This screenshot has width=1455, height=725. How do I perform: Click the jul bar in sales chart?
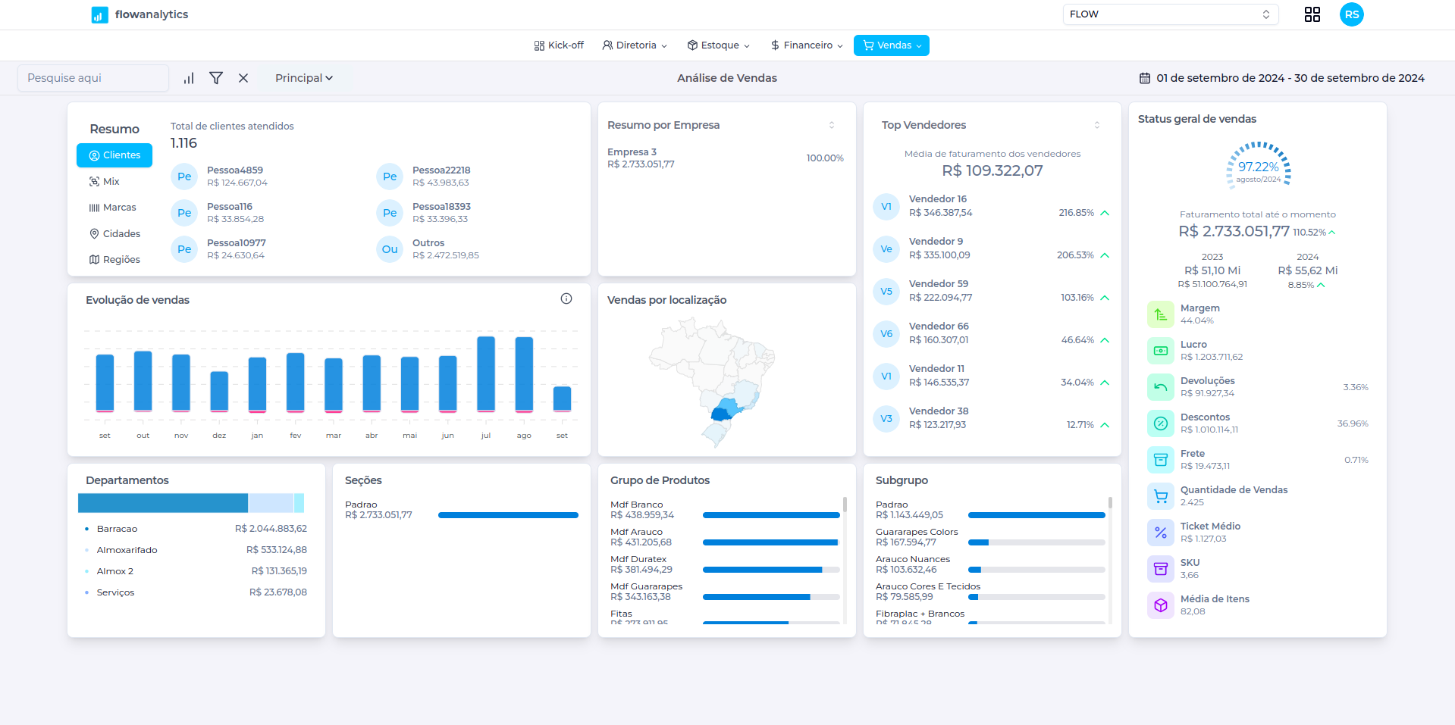[486, 374]
